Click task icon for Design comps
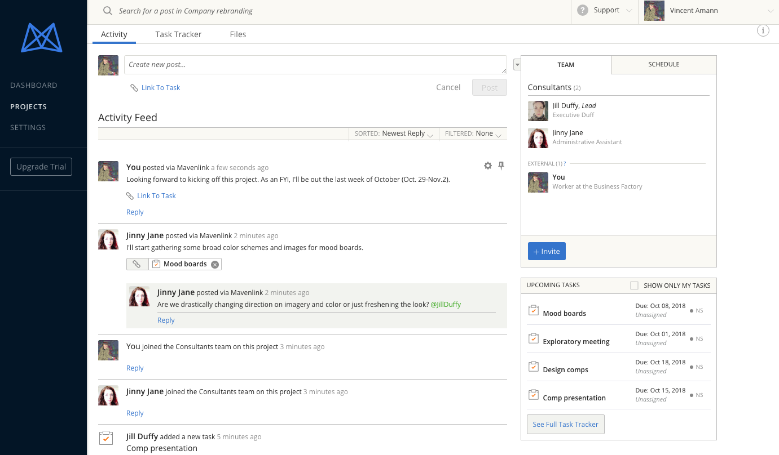Image resolution: width=779 pixels, height=455 pixels. coord(533,367)
